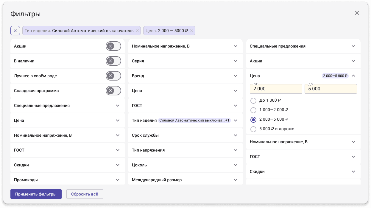Enable the Складская программа switch
Image resolution: width=371 pixels, height=208 pixels.
pos(113,91)
